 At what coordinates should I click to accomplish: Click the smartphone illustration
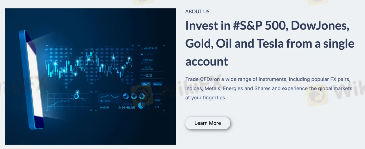click(x=31, y=79)
